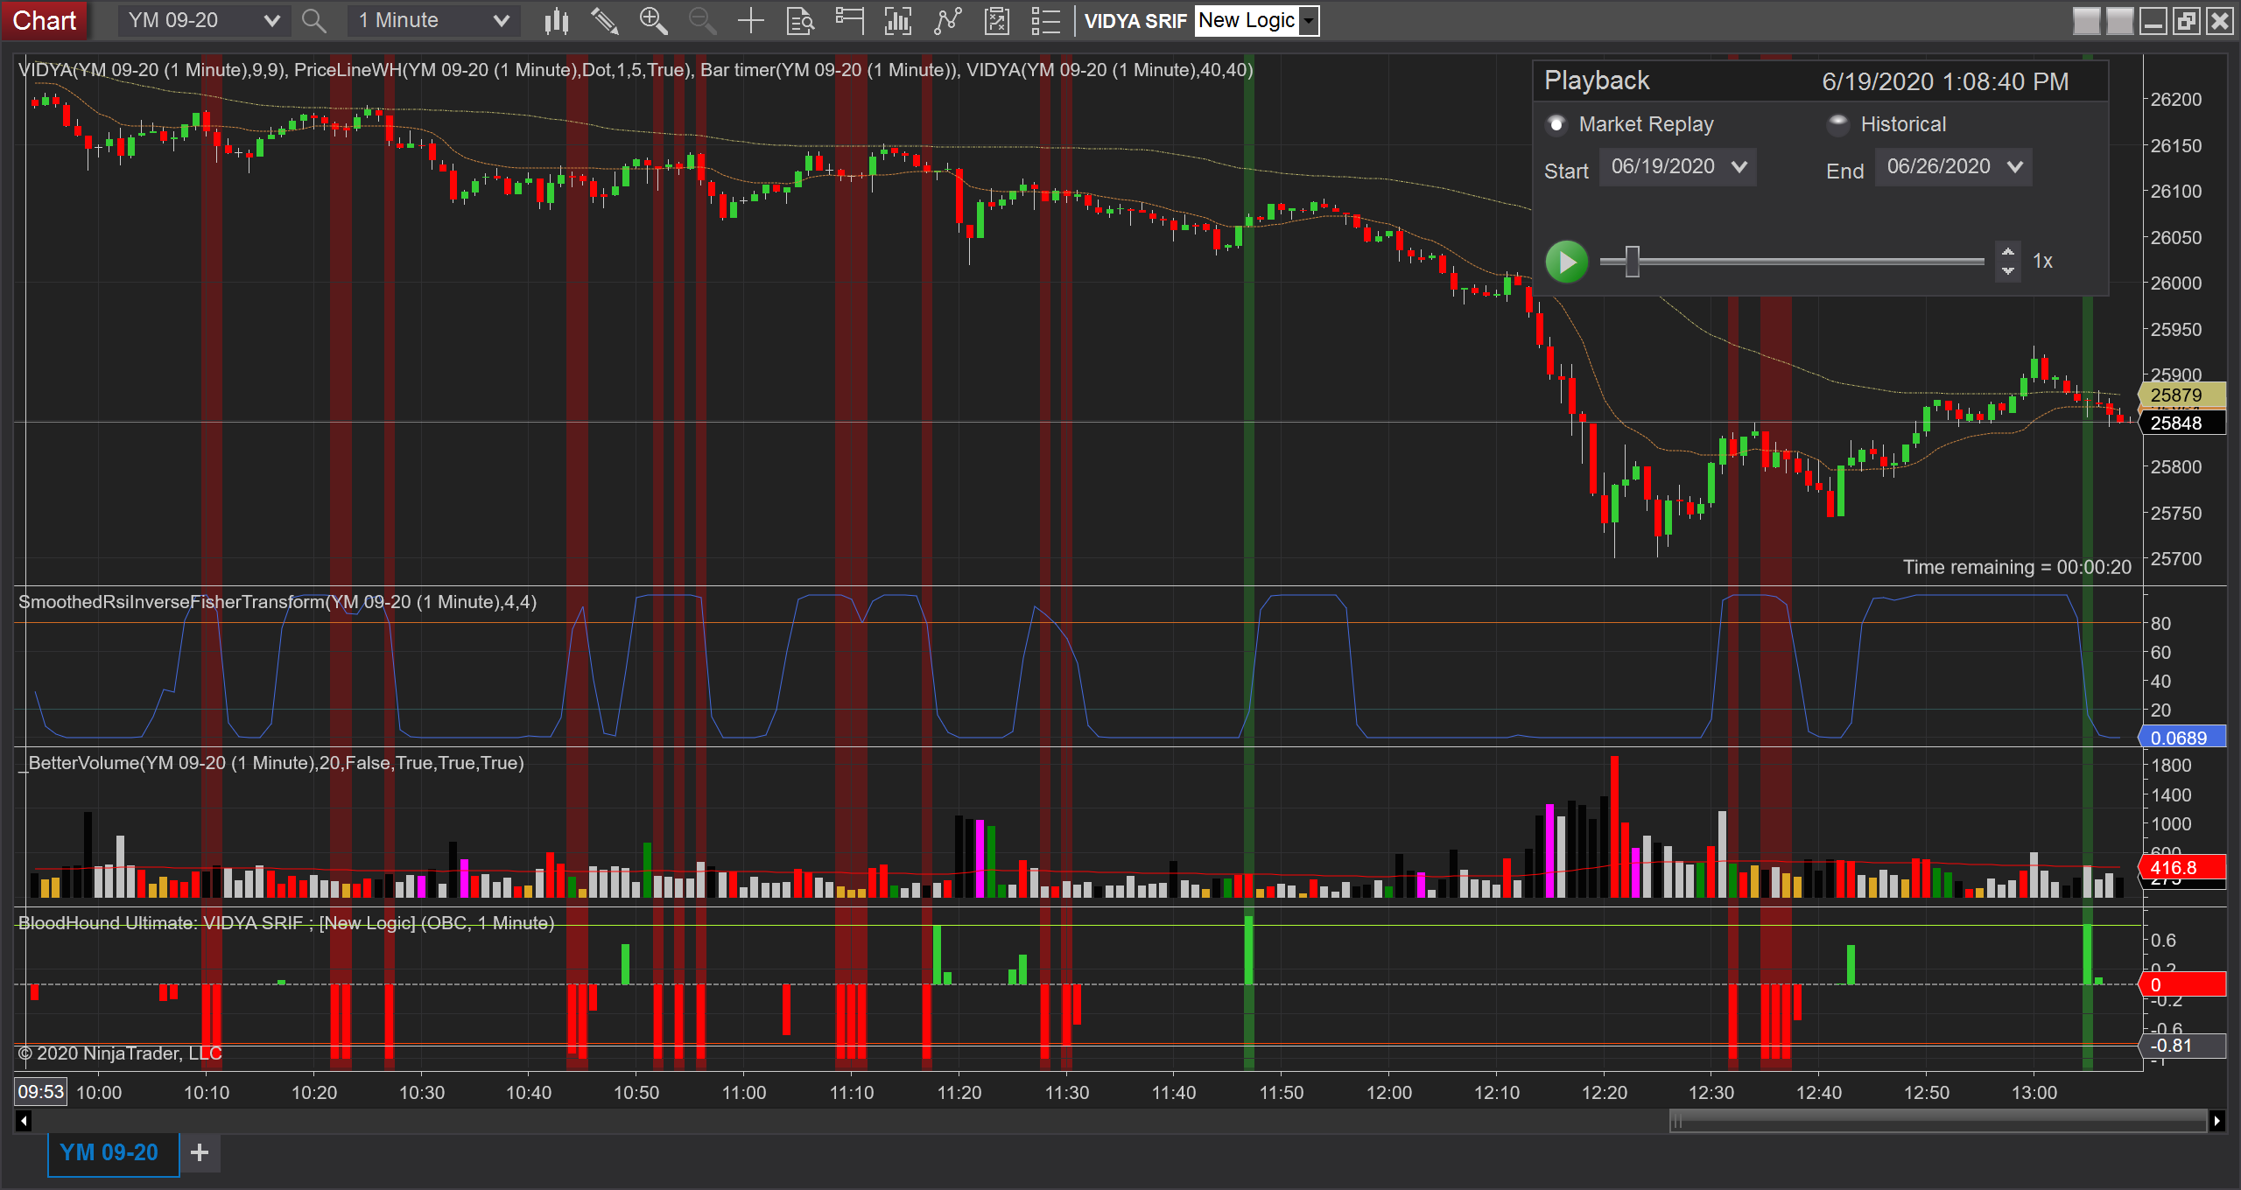The image size is (2241, 1190).
Task: Select the Historical radio button
Action: 1837,124
